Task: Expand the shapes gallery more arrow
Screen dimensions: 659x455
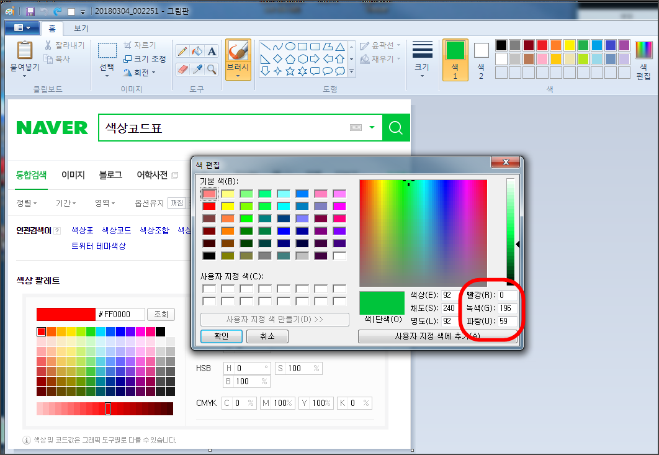Action: pos(352,71)
